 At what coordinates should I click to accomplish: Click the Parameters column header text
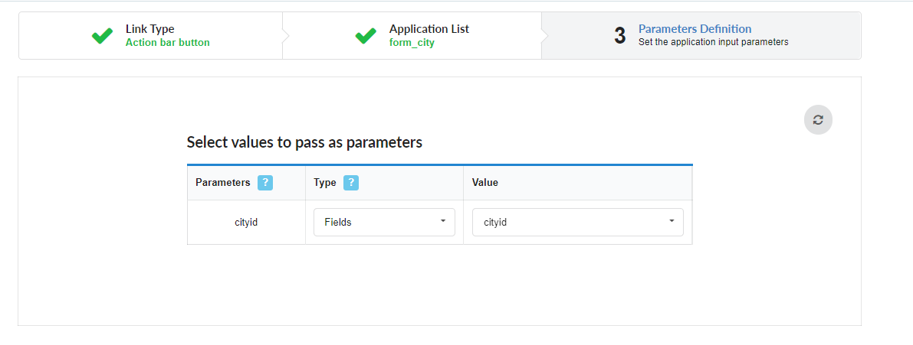[222, 183]
